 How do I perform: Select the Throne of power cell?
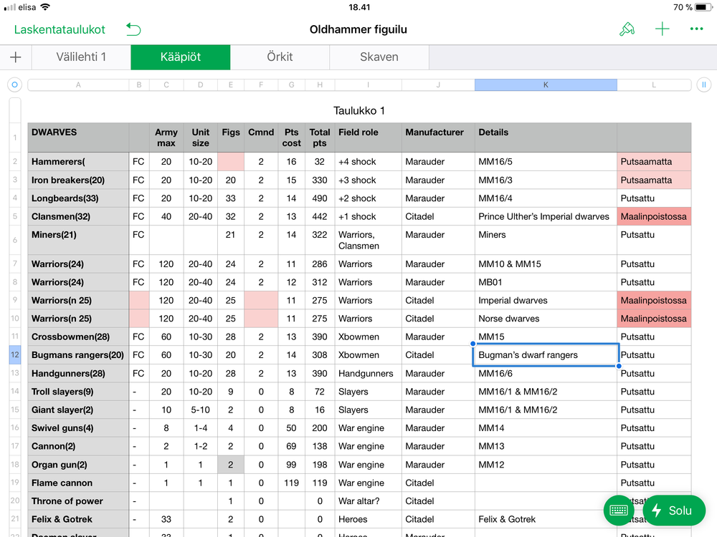[78, 501]
